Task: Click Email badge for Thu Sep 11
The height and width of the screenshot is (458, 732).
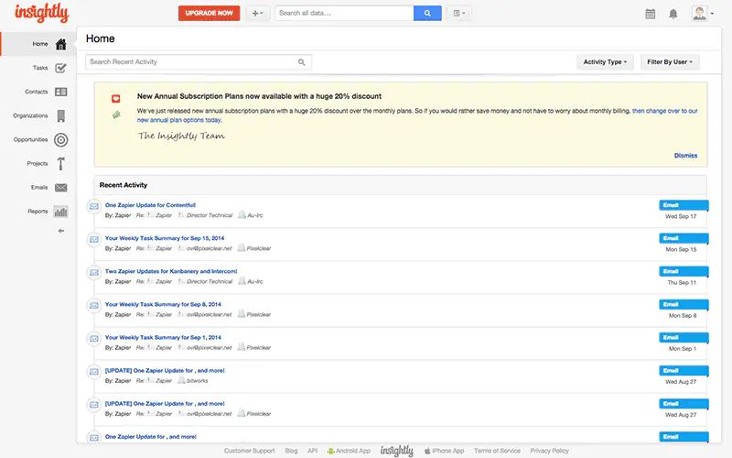Action: (x=684, y=271)
